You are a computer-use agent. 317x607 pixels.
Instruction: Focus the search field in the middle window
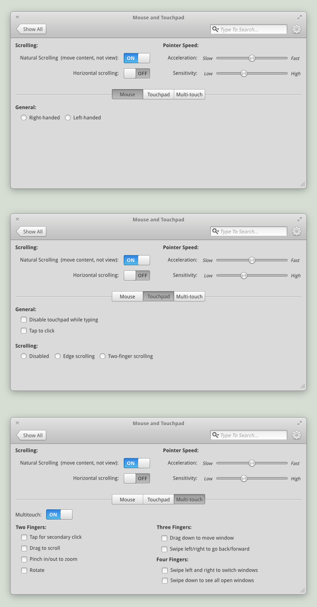(x=249, y=231)
